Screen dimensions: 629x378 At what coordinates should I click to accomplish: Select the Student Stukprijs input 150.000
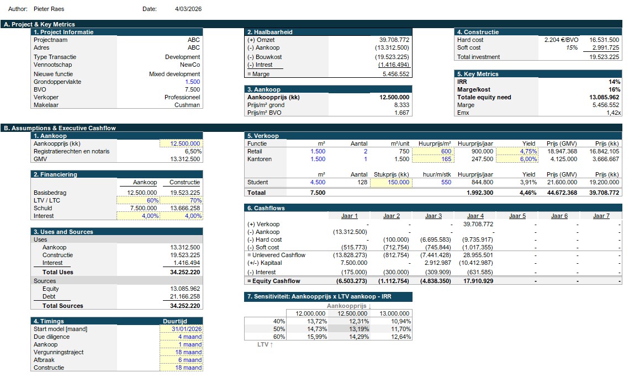[x=390, y=183]
